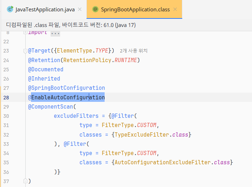Click the type attribute on line 31

[x=86, y=125]
